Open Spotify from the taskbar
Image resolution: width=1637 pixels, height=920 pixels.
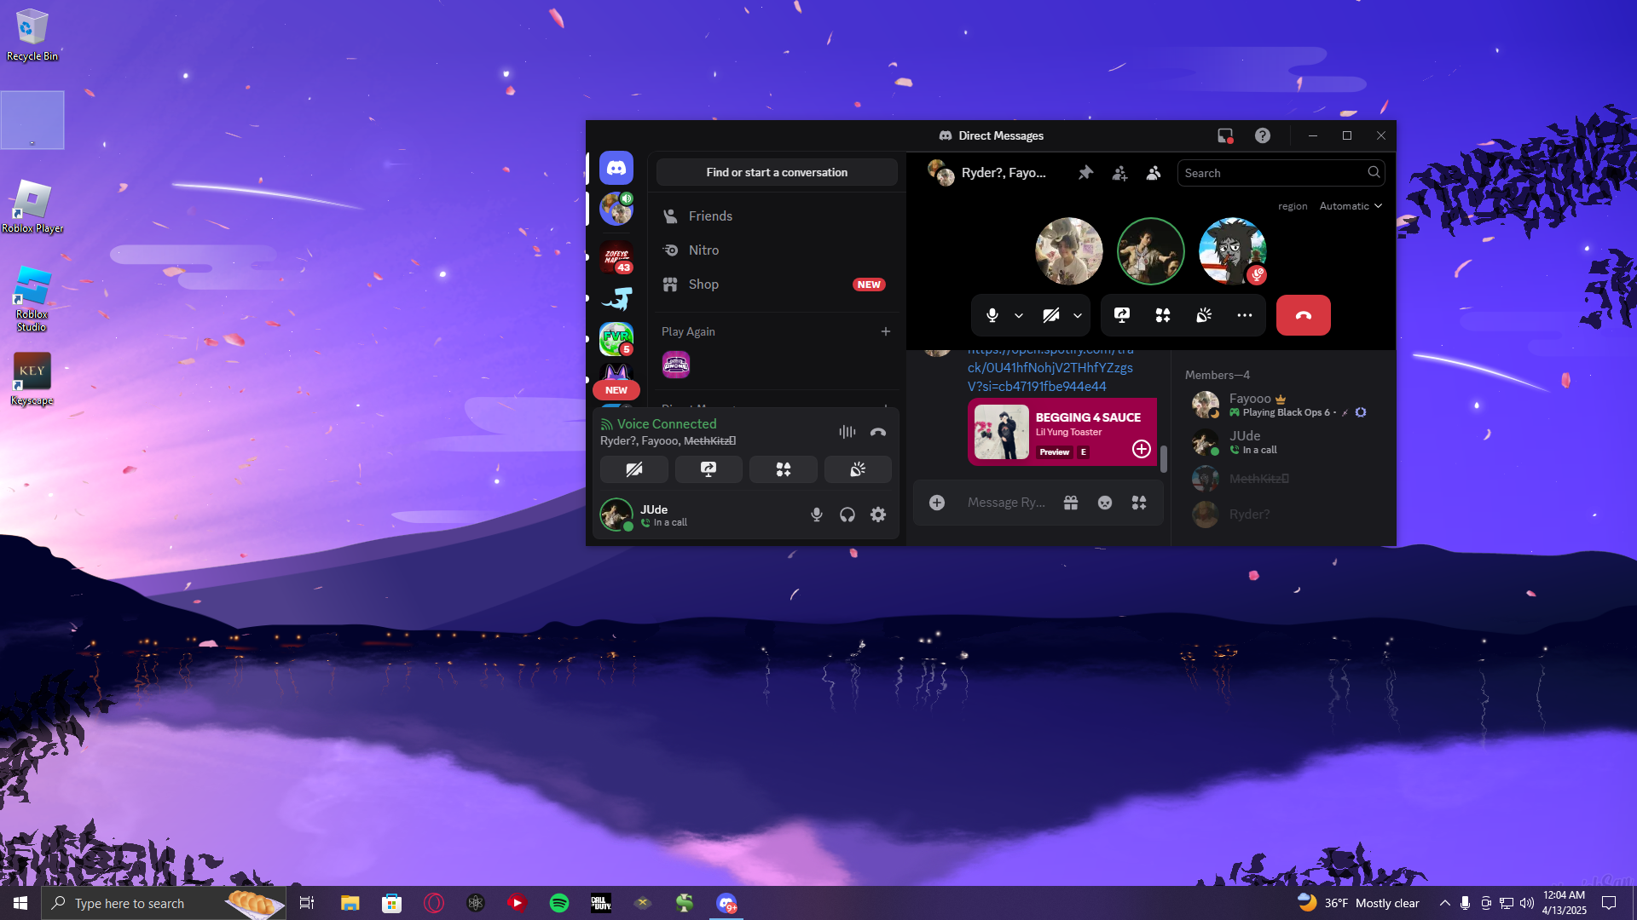point(559,903)
